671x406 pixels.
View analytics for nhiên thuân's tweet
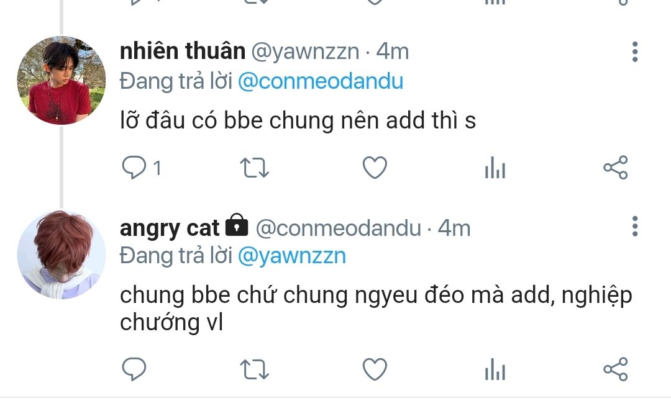pyautogui.click(x=495, y=168)
